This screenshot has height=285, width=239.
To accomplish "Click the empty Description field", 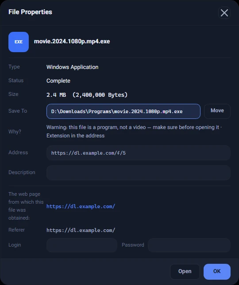I will [139, 173].
